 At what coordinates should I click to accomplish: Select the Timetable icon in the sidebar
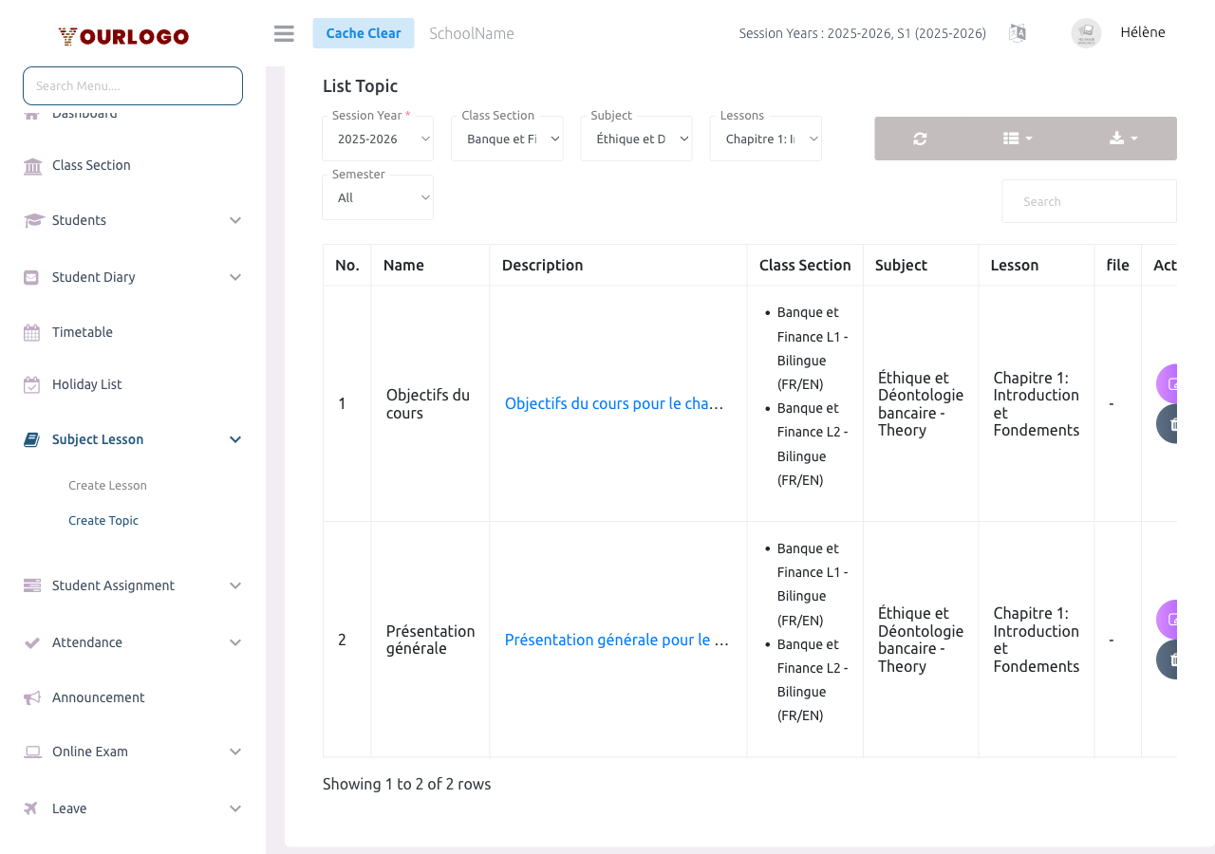click(x=31, y=331)
